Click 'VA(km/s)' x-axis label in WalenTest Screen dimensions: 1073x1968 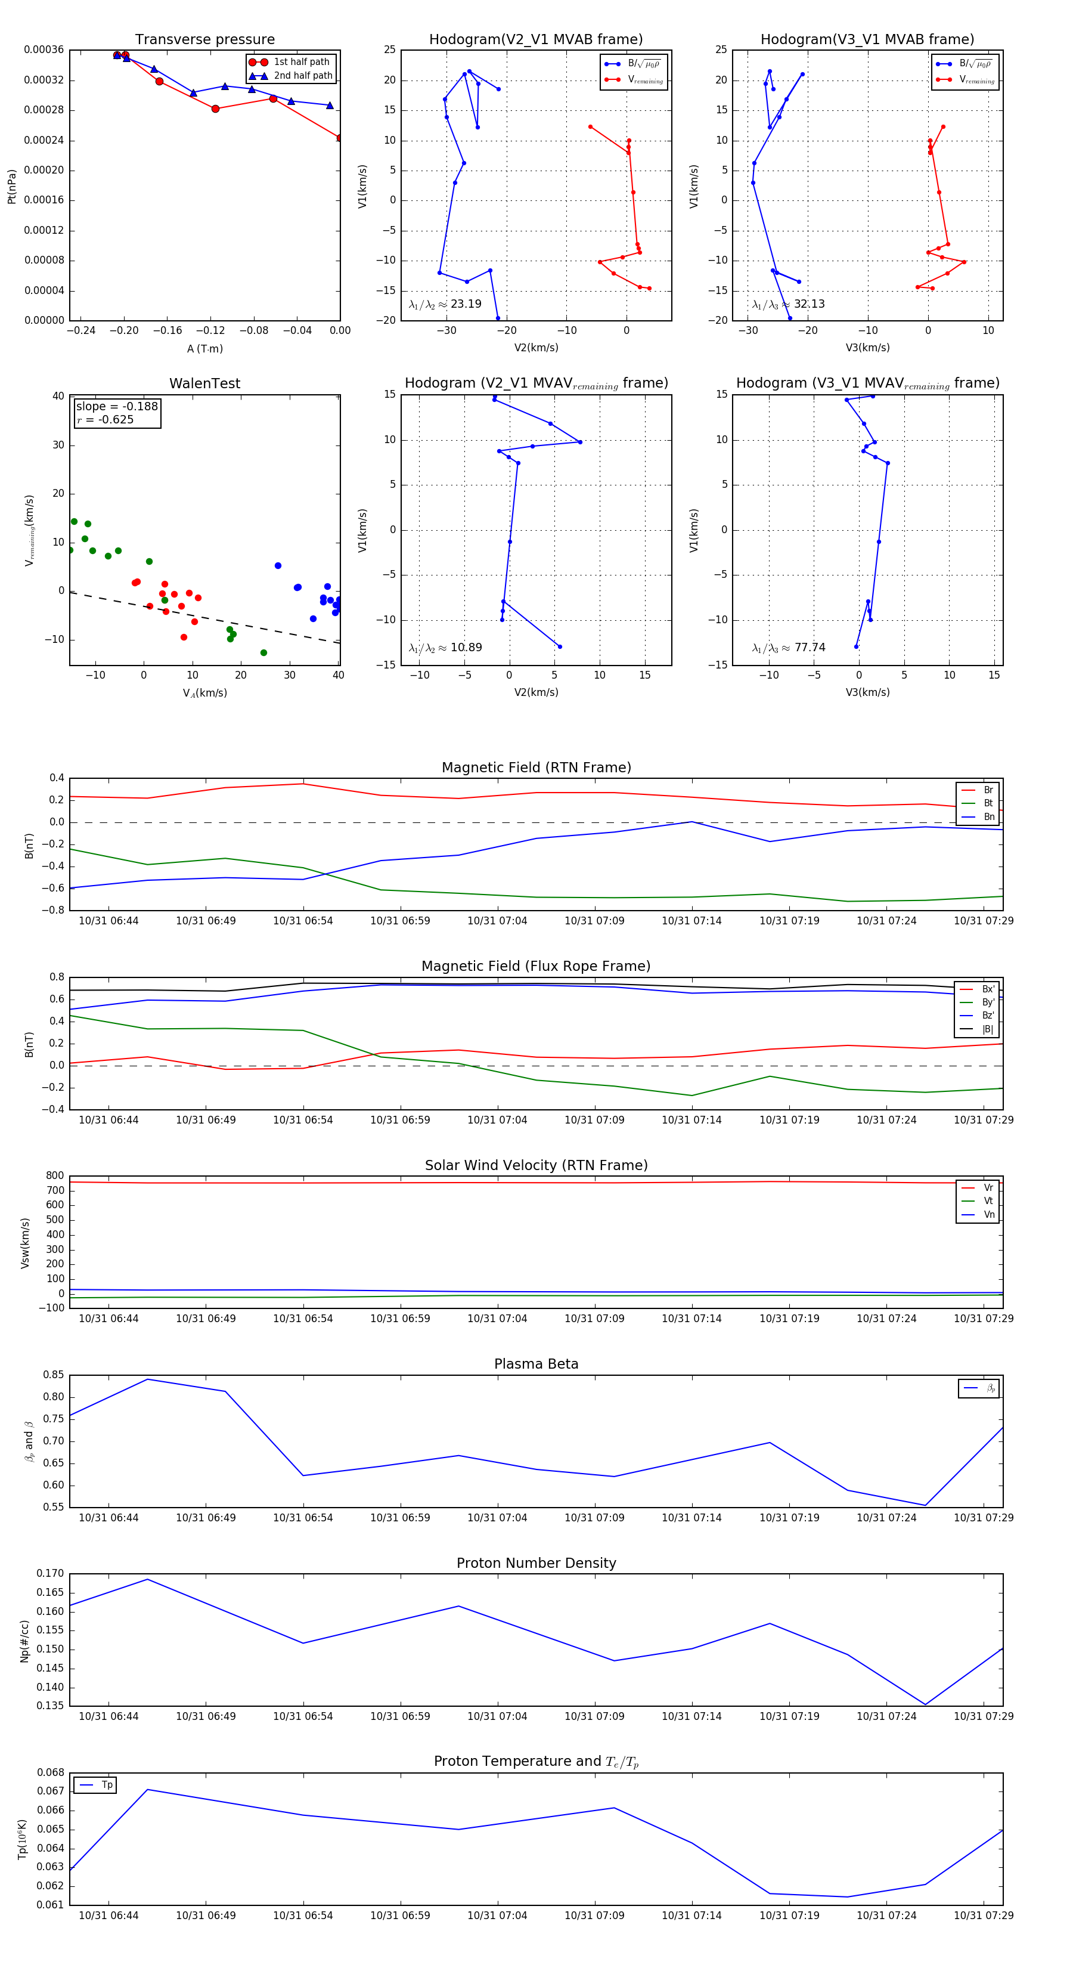pyautogui.click(x=204, y=693)
